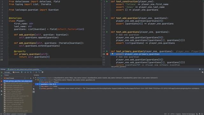Add a new watch with the plus icon
The image size is (204, 115).
[x=34, y=78]
